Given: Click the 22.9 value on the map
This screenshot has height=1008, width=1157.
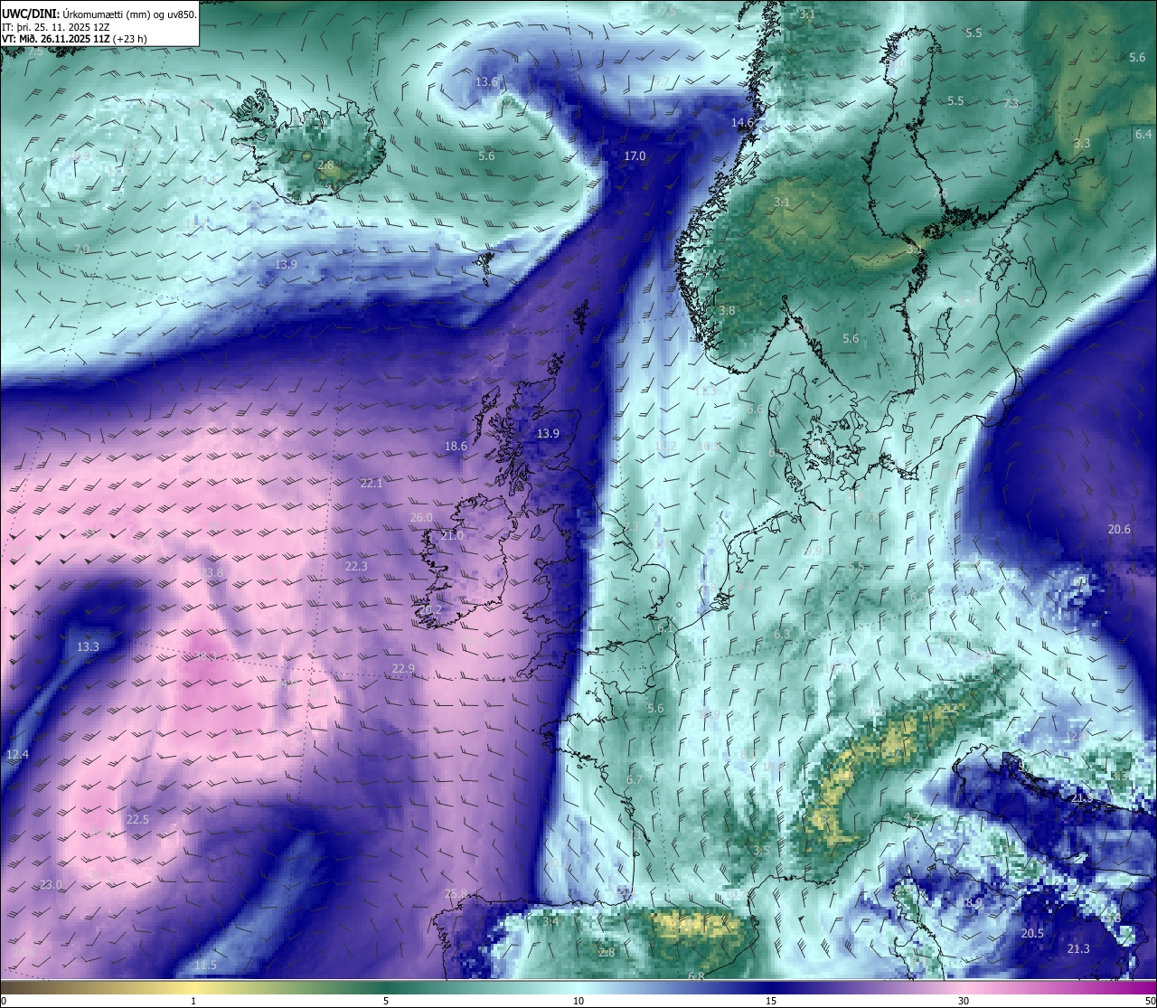Looking at the screenshot, I should 403,669.
